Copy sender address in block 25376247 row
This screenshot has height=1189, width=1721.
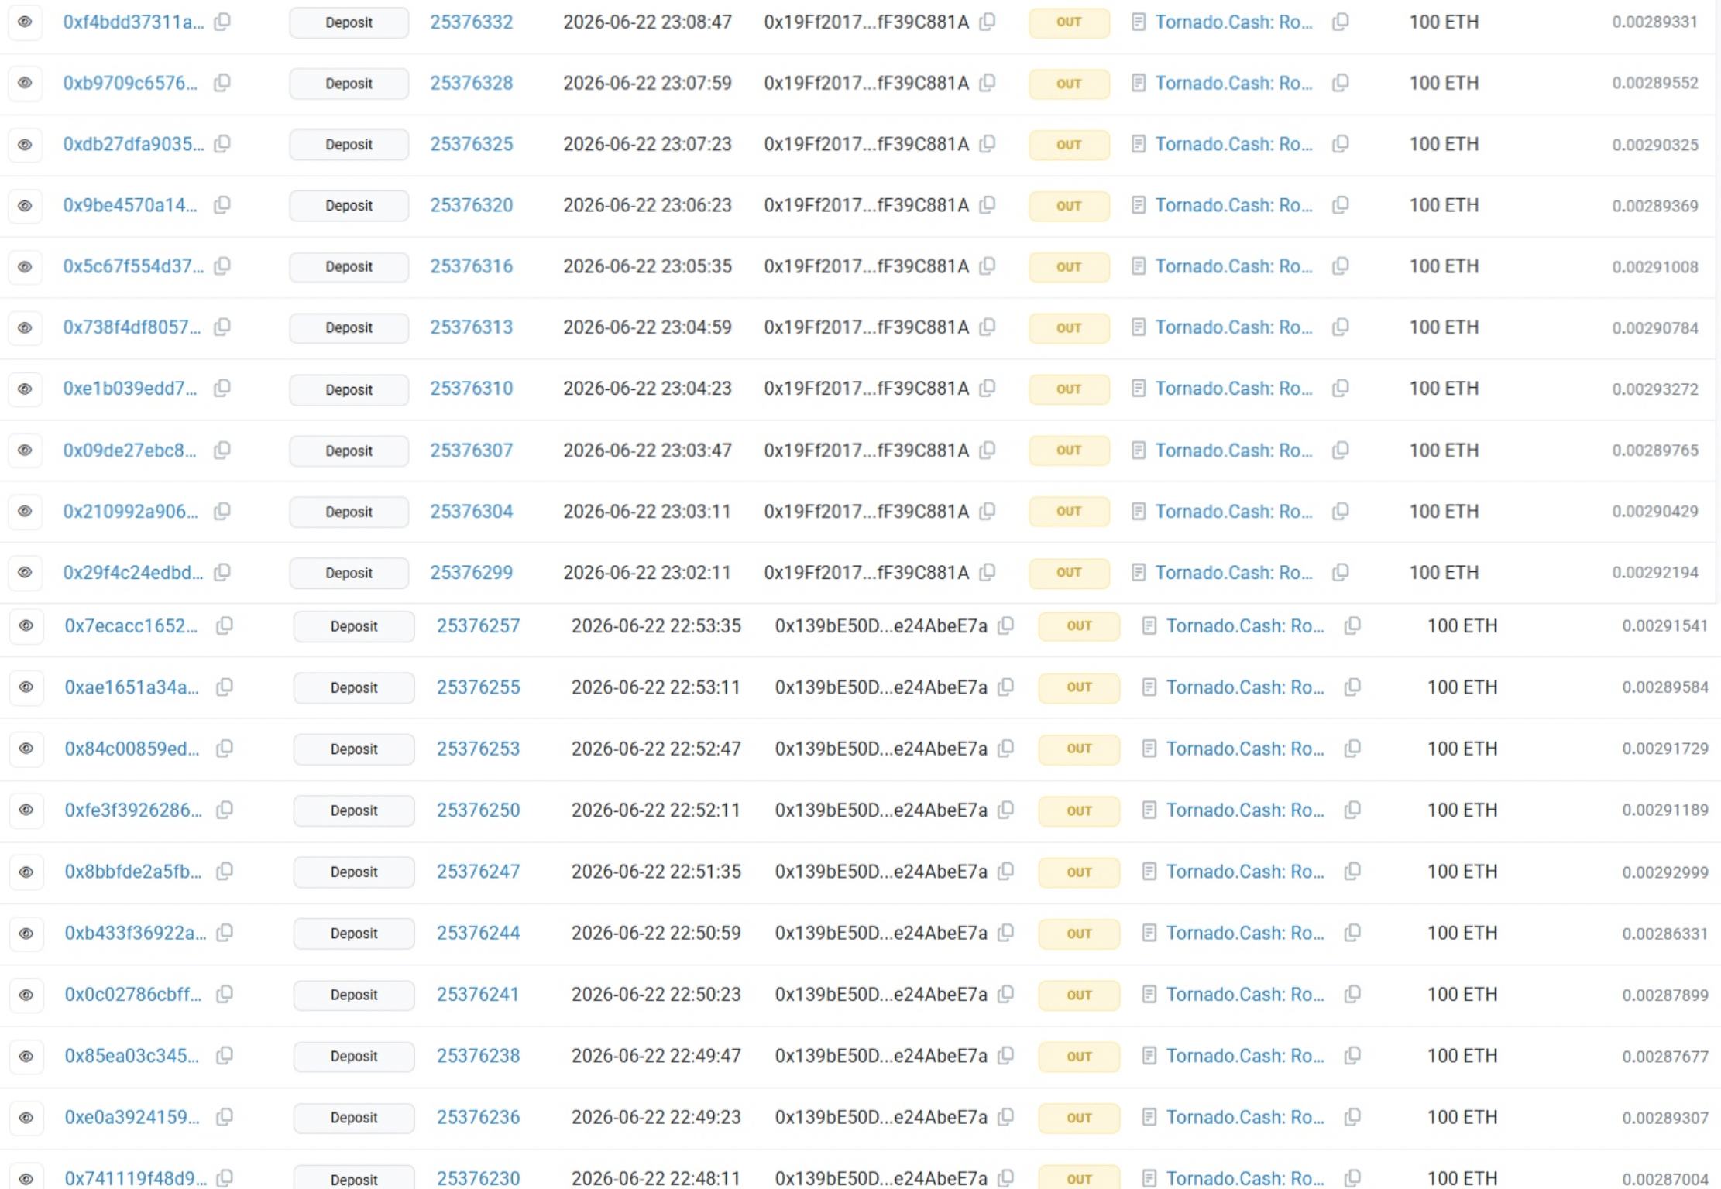pyautogui.click(x=1006, y=872)
